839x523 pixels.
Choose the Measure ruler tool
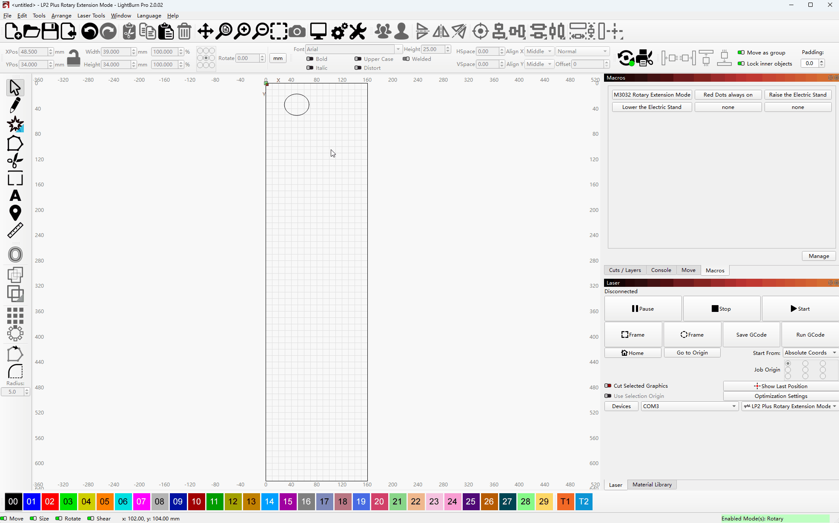tap(15, 230)
